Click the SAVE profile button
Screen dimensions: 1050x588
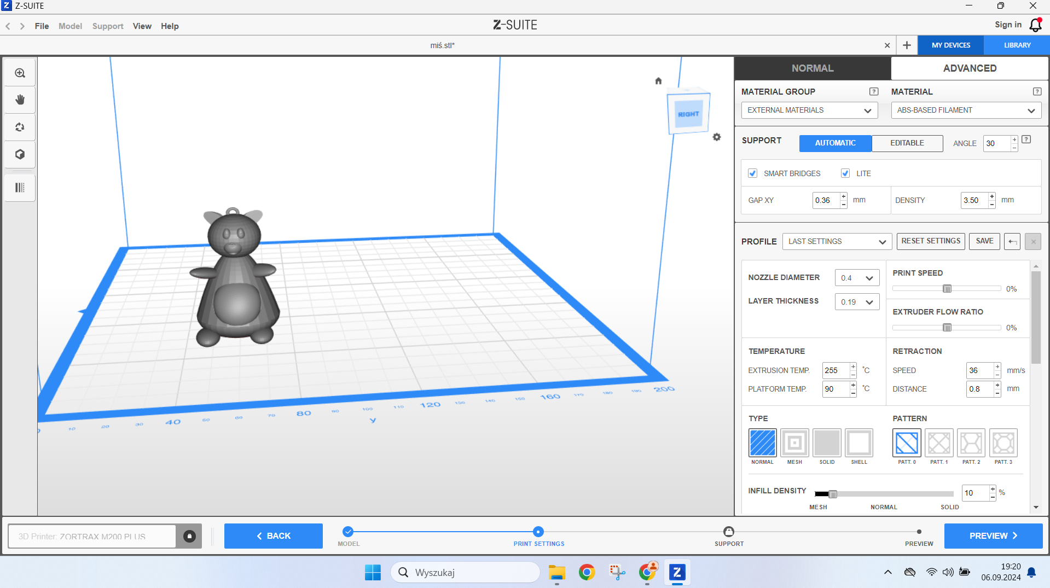point(984,241)
